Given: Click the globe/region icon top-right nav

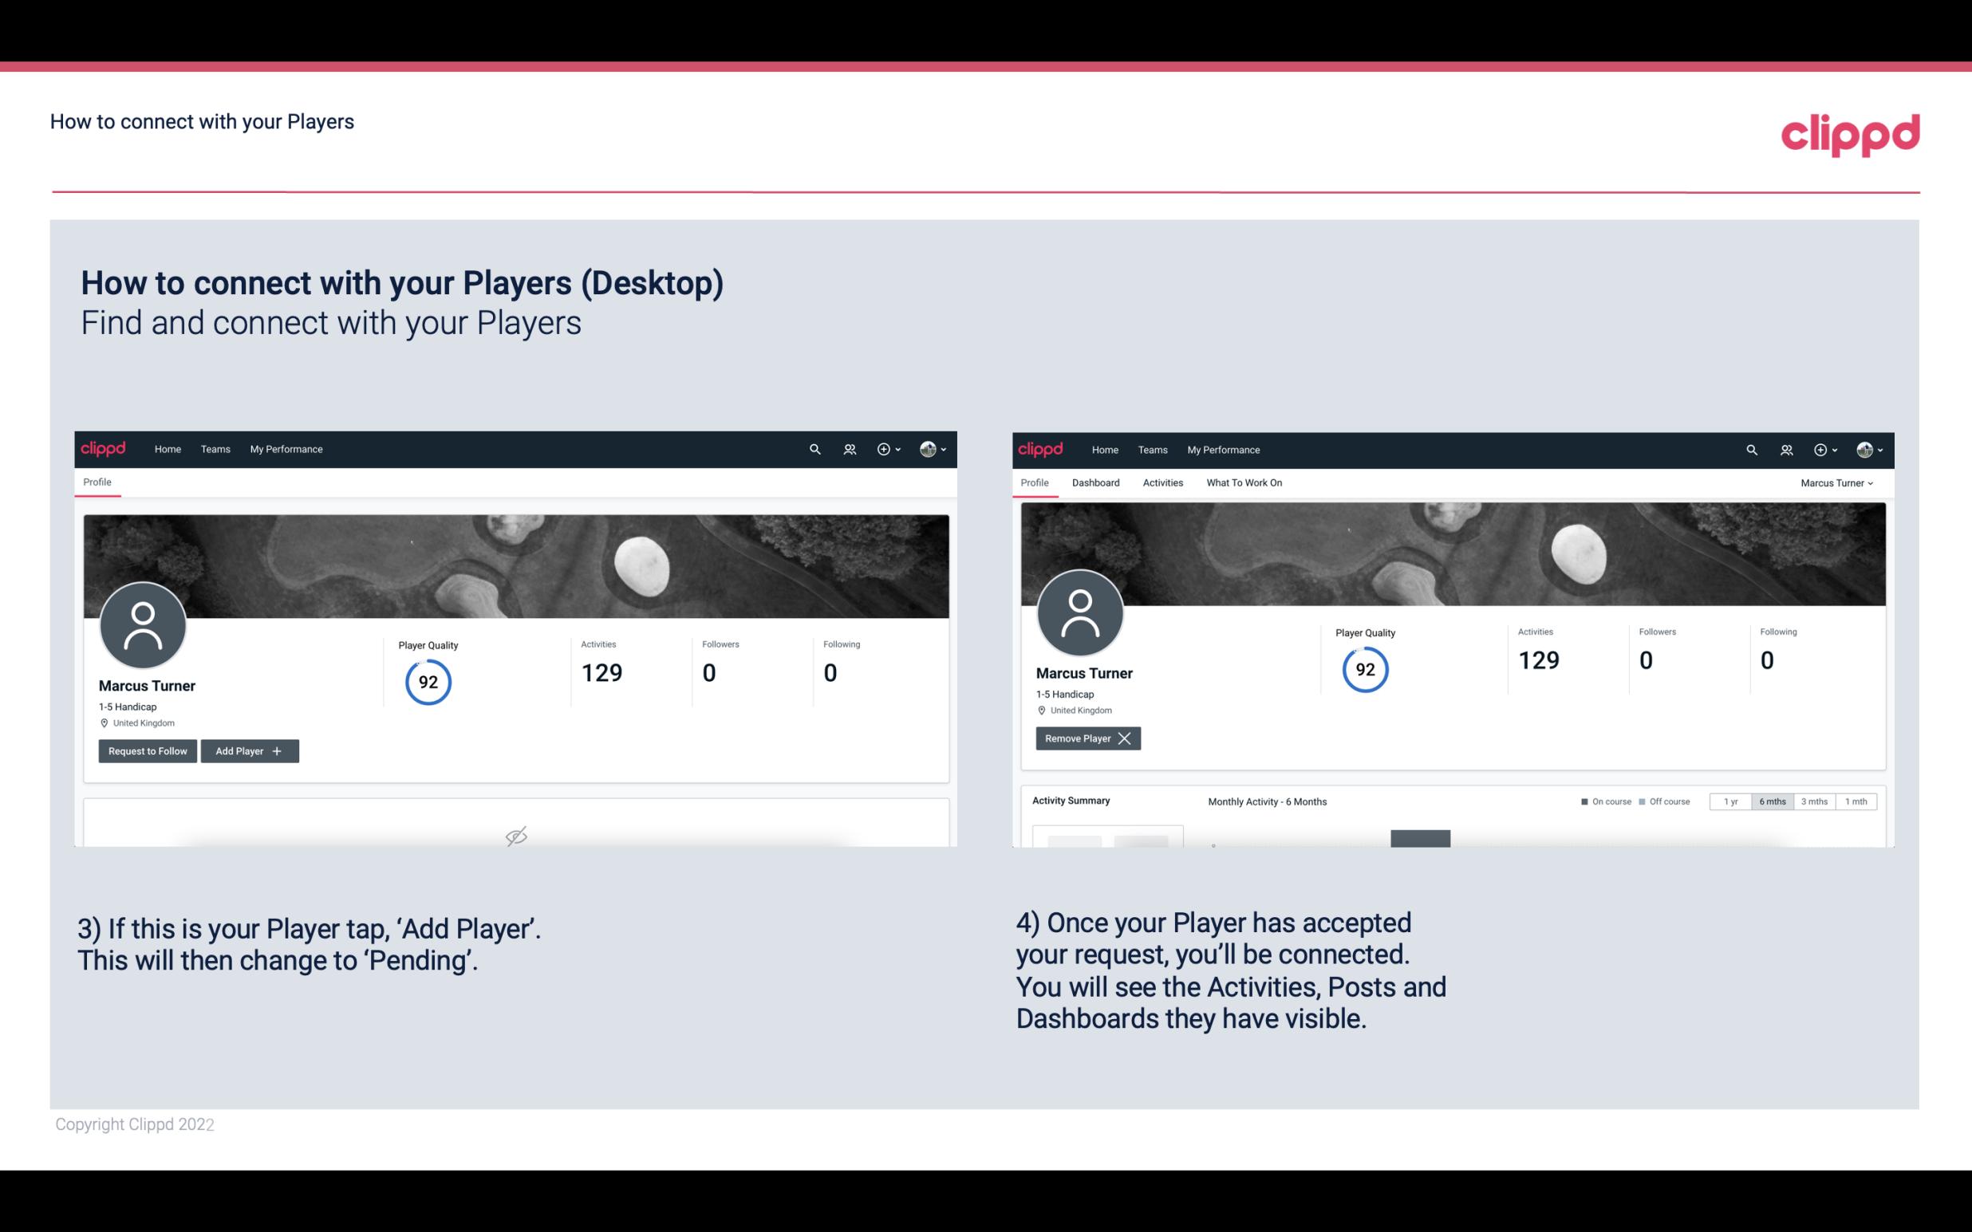Looking at the screenshot, I should 1864,448.
